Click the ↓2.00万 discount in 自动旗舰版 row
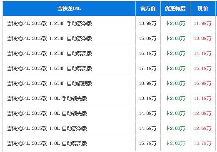Image resolution: width=217 pixels, height=152 pixels. point(176,83)
